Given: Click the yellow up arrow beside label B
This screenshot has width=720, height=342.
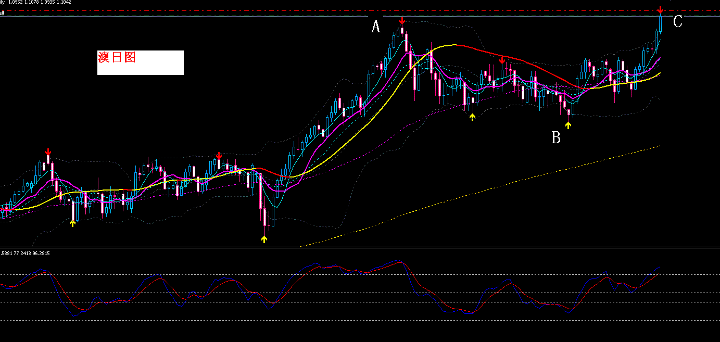Looking at the screenshot, I should 568,125.
